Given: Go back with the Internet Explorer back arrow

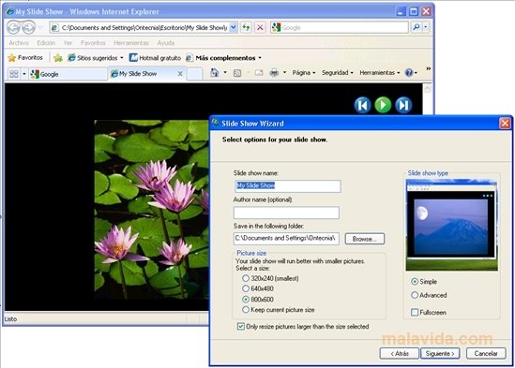Looking at the screenshot, I should tap(13, 27).
